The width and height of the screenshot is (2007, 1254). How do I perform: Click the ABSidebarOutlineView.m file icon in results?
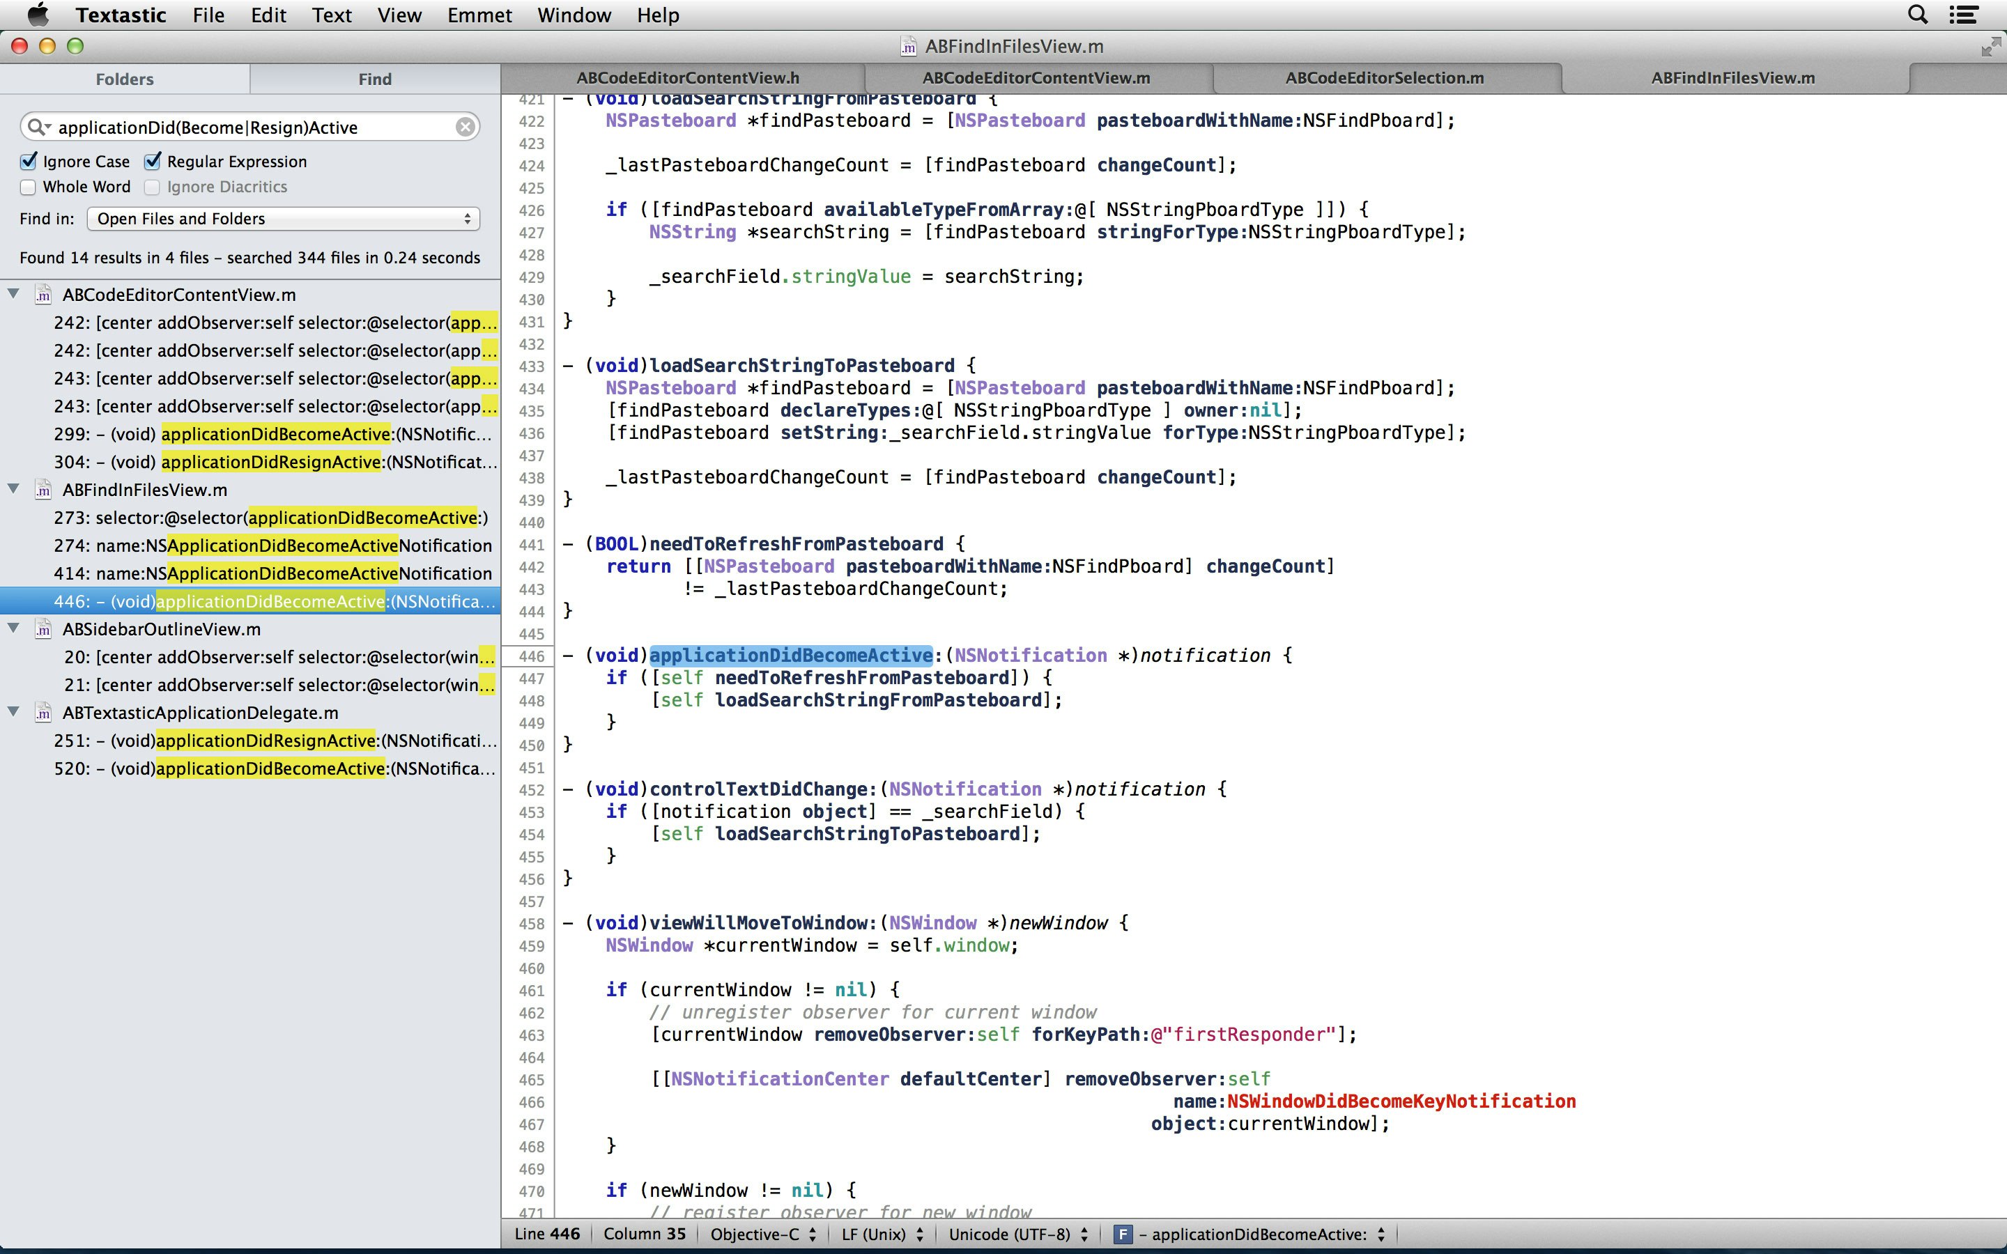coord(43,630)
